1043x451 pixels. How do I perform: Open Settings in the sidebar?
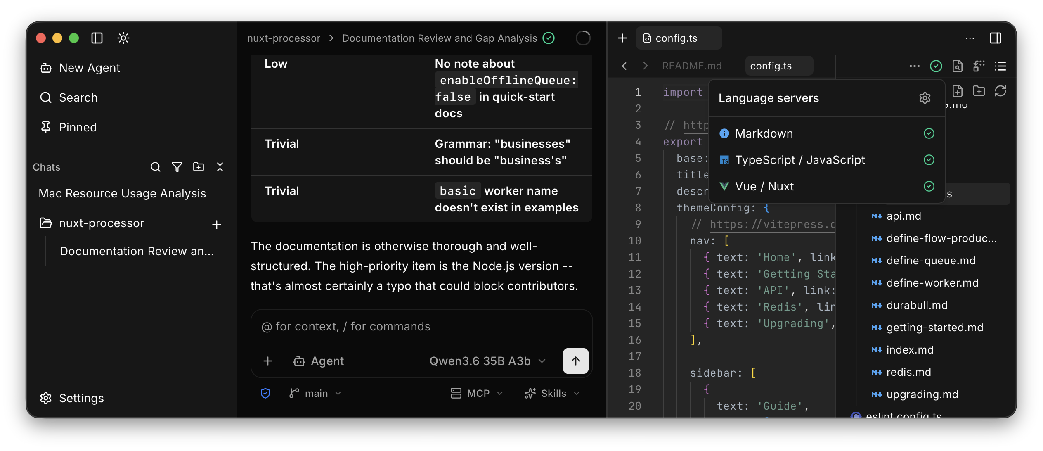(72, 398)
